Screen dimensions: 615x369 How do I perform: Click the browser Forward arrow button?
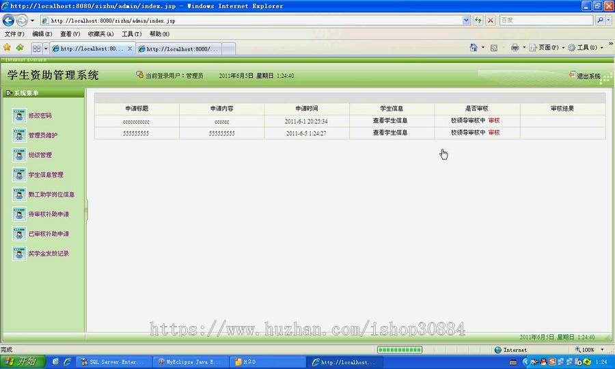click(x=22, y=20)
